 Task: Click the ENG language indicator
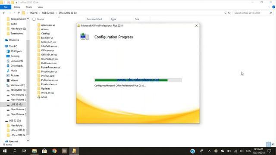(248, 151)
